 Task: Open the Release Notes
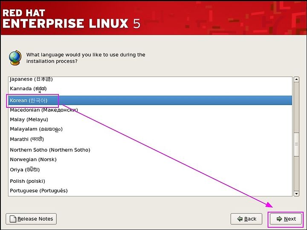[31, 219]
